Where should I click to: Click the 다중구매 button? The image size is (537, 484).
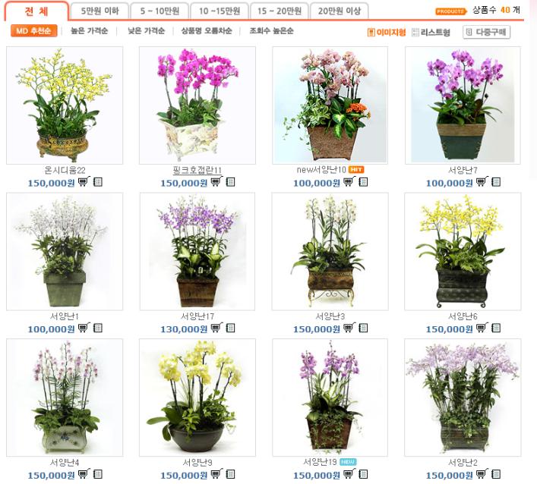click(x=487, y=32)
